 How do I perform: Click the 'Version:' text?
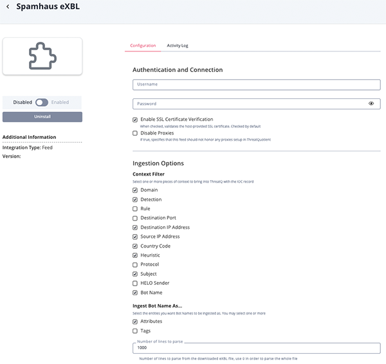coord(12,156)
